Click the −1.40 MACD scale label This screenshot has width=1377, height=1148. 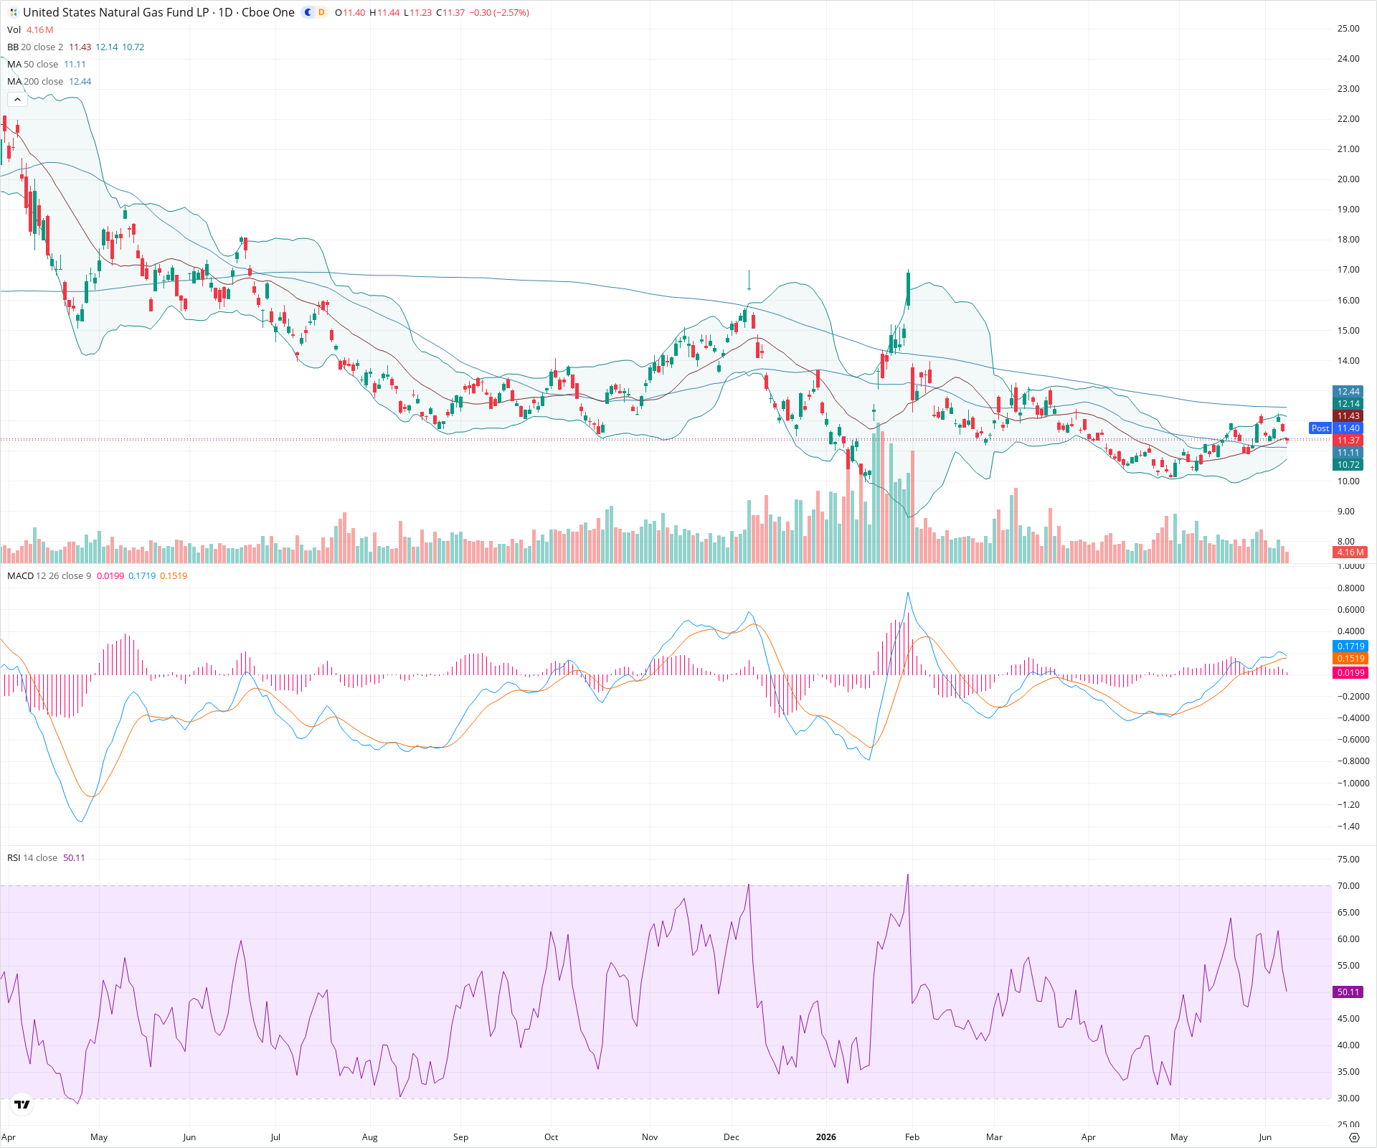pyautogui.click(x=1348, y=827)
